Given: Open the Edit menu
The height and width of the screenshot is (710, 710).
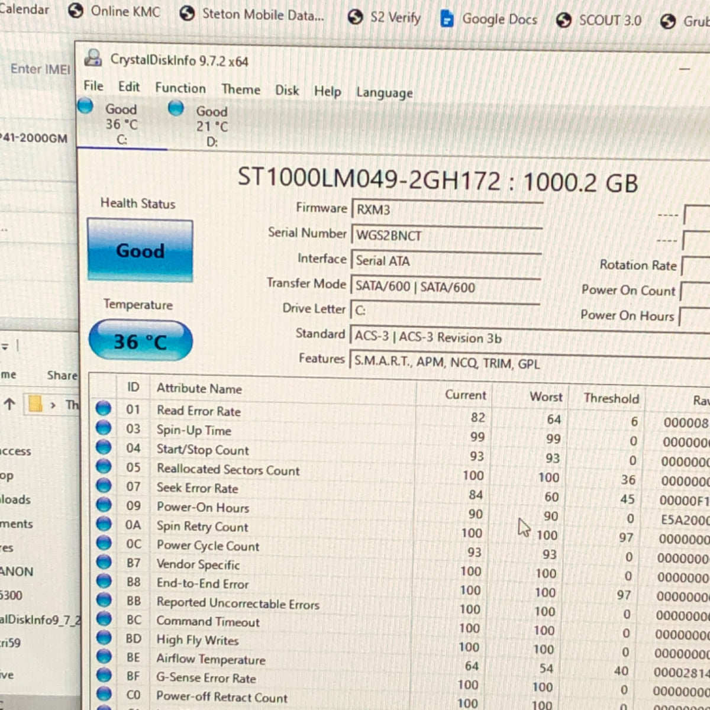Looking at the screenshot, I should pyautogui.click(x=129, y=87).
